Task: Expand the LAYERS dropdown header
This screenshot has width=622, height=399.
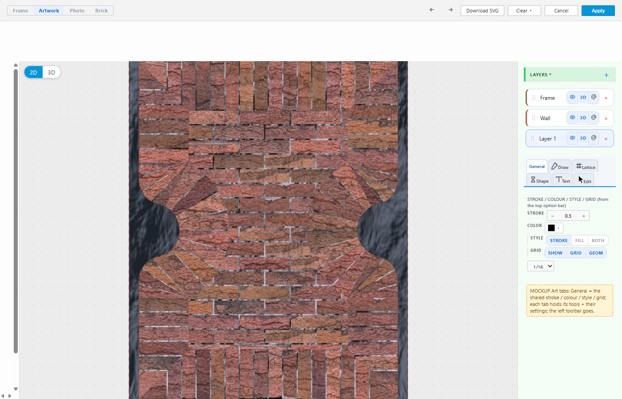Action: (541, 74)
